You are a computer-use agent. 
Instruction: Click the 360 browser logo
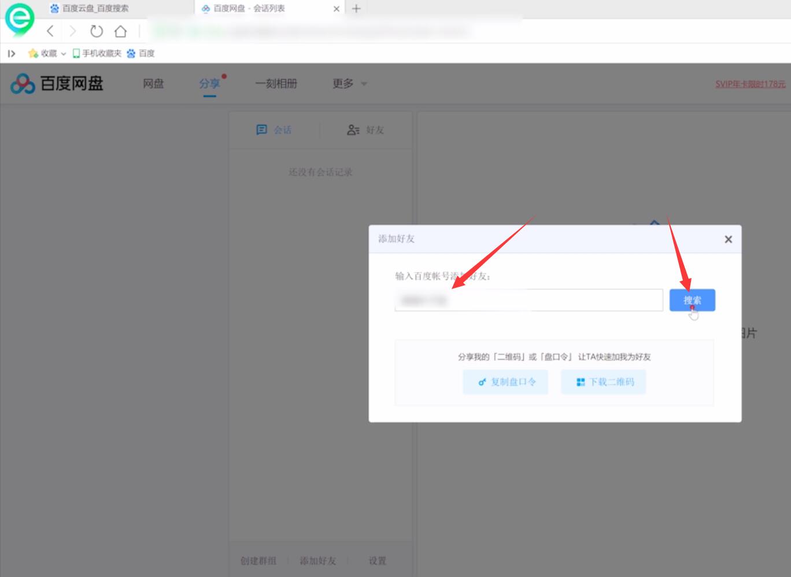point(19,19)
